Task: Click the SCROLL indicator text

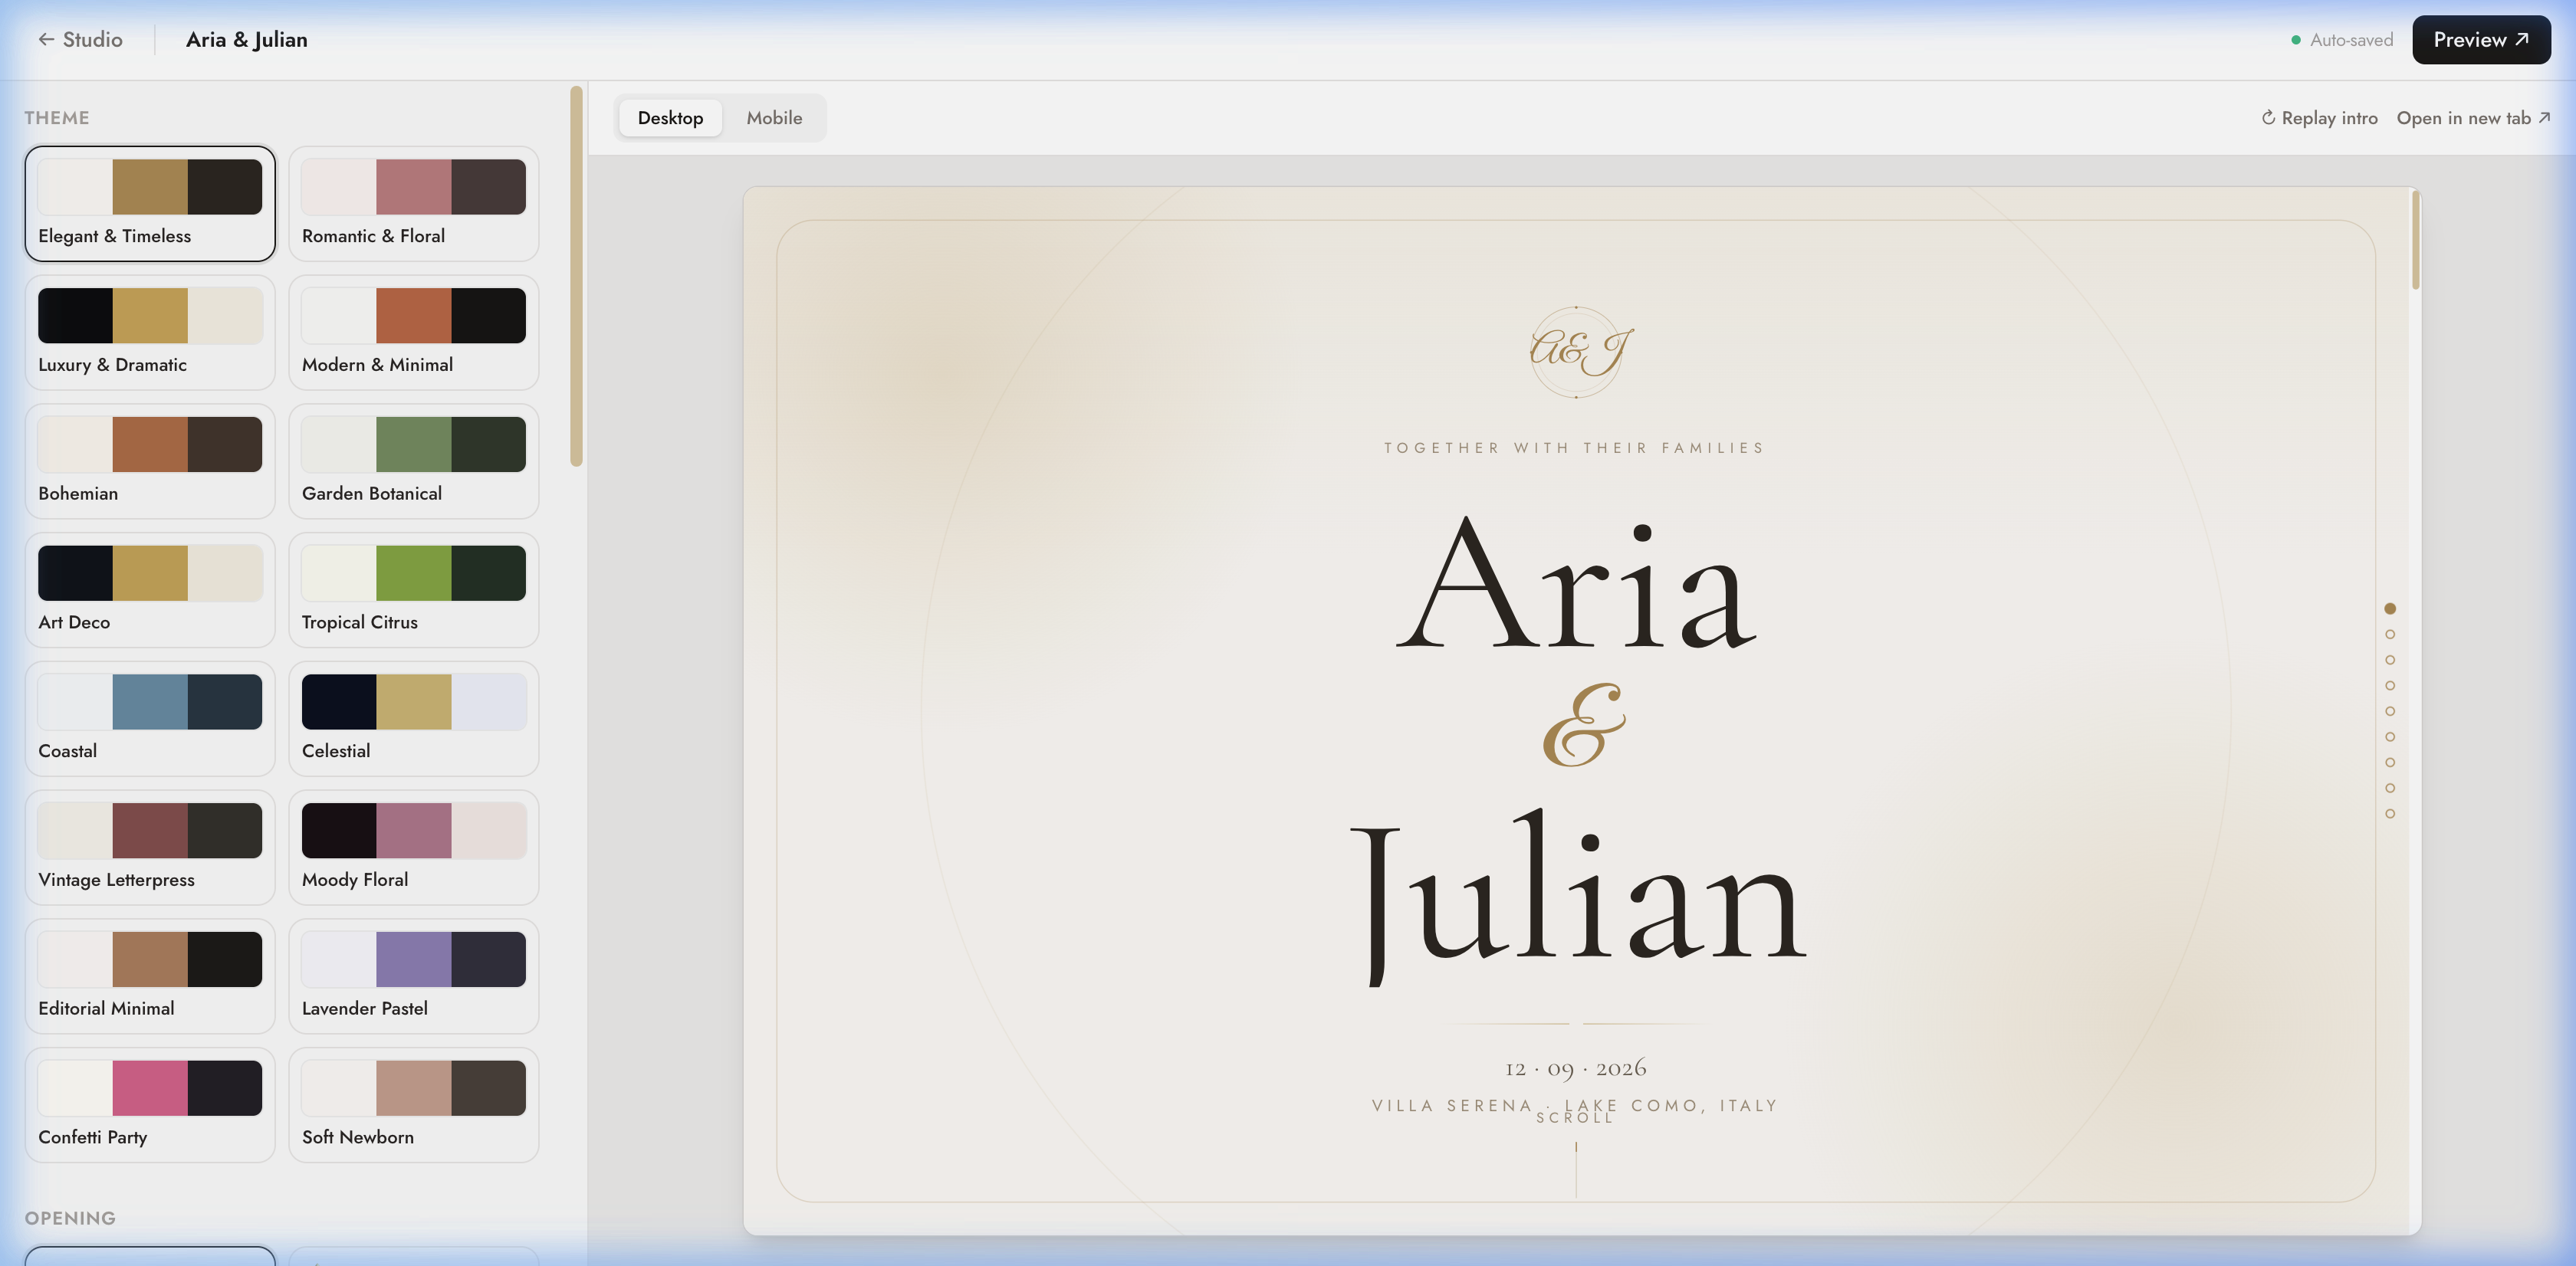Action: (1576, 1119)
